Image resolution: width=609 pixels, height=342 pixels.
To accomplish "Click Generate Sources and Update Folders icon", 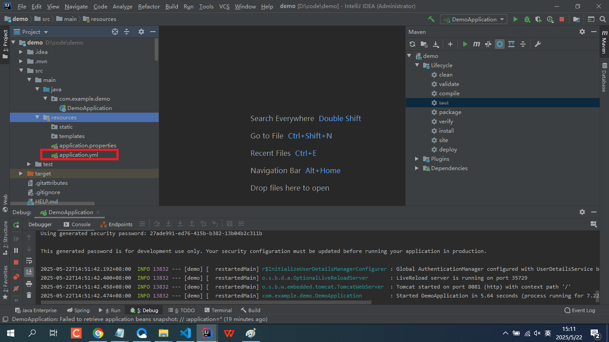I will (x=424, y=44).
